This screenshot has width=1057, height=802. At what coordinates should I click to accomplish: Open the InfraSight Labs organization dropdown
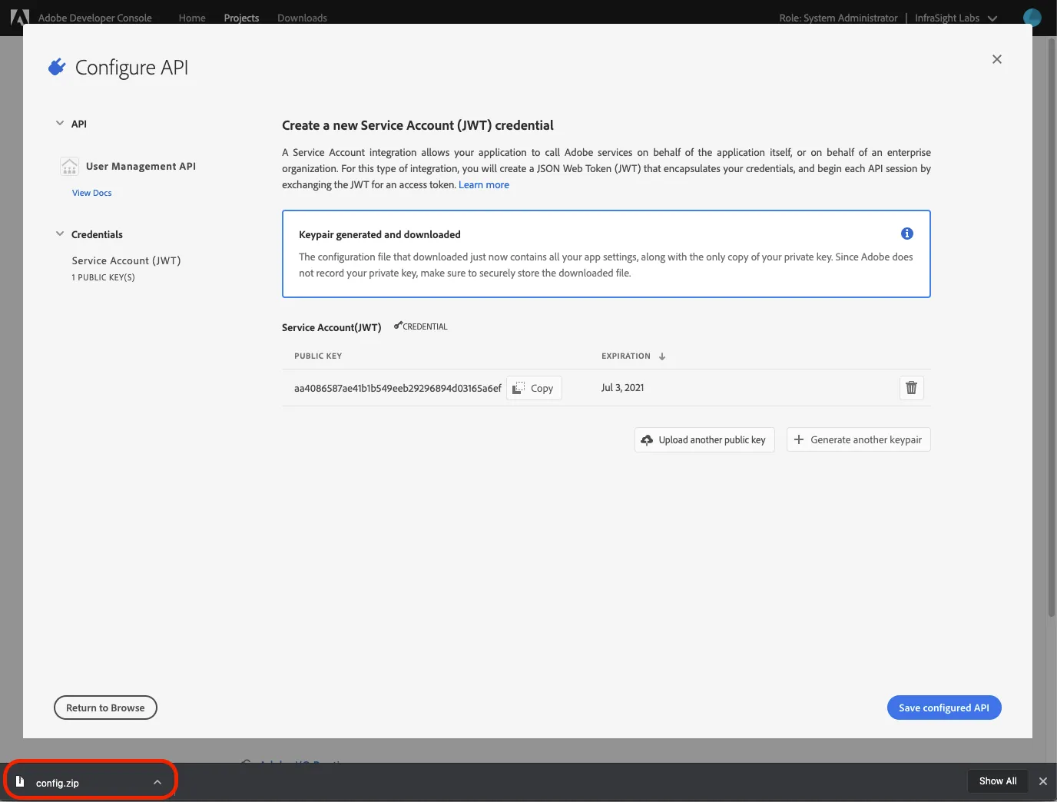point(956,18)
